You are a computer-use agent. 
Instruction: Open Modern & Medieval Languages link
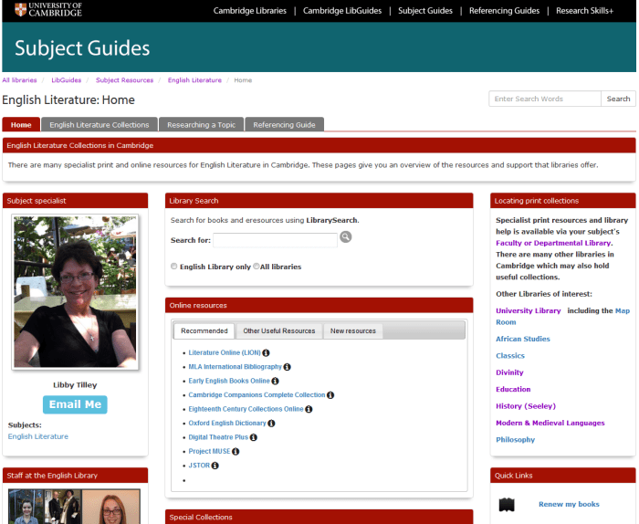pyautogui.click(x=550, y=423)
